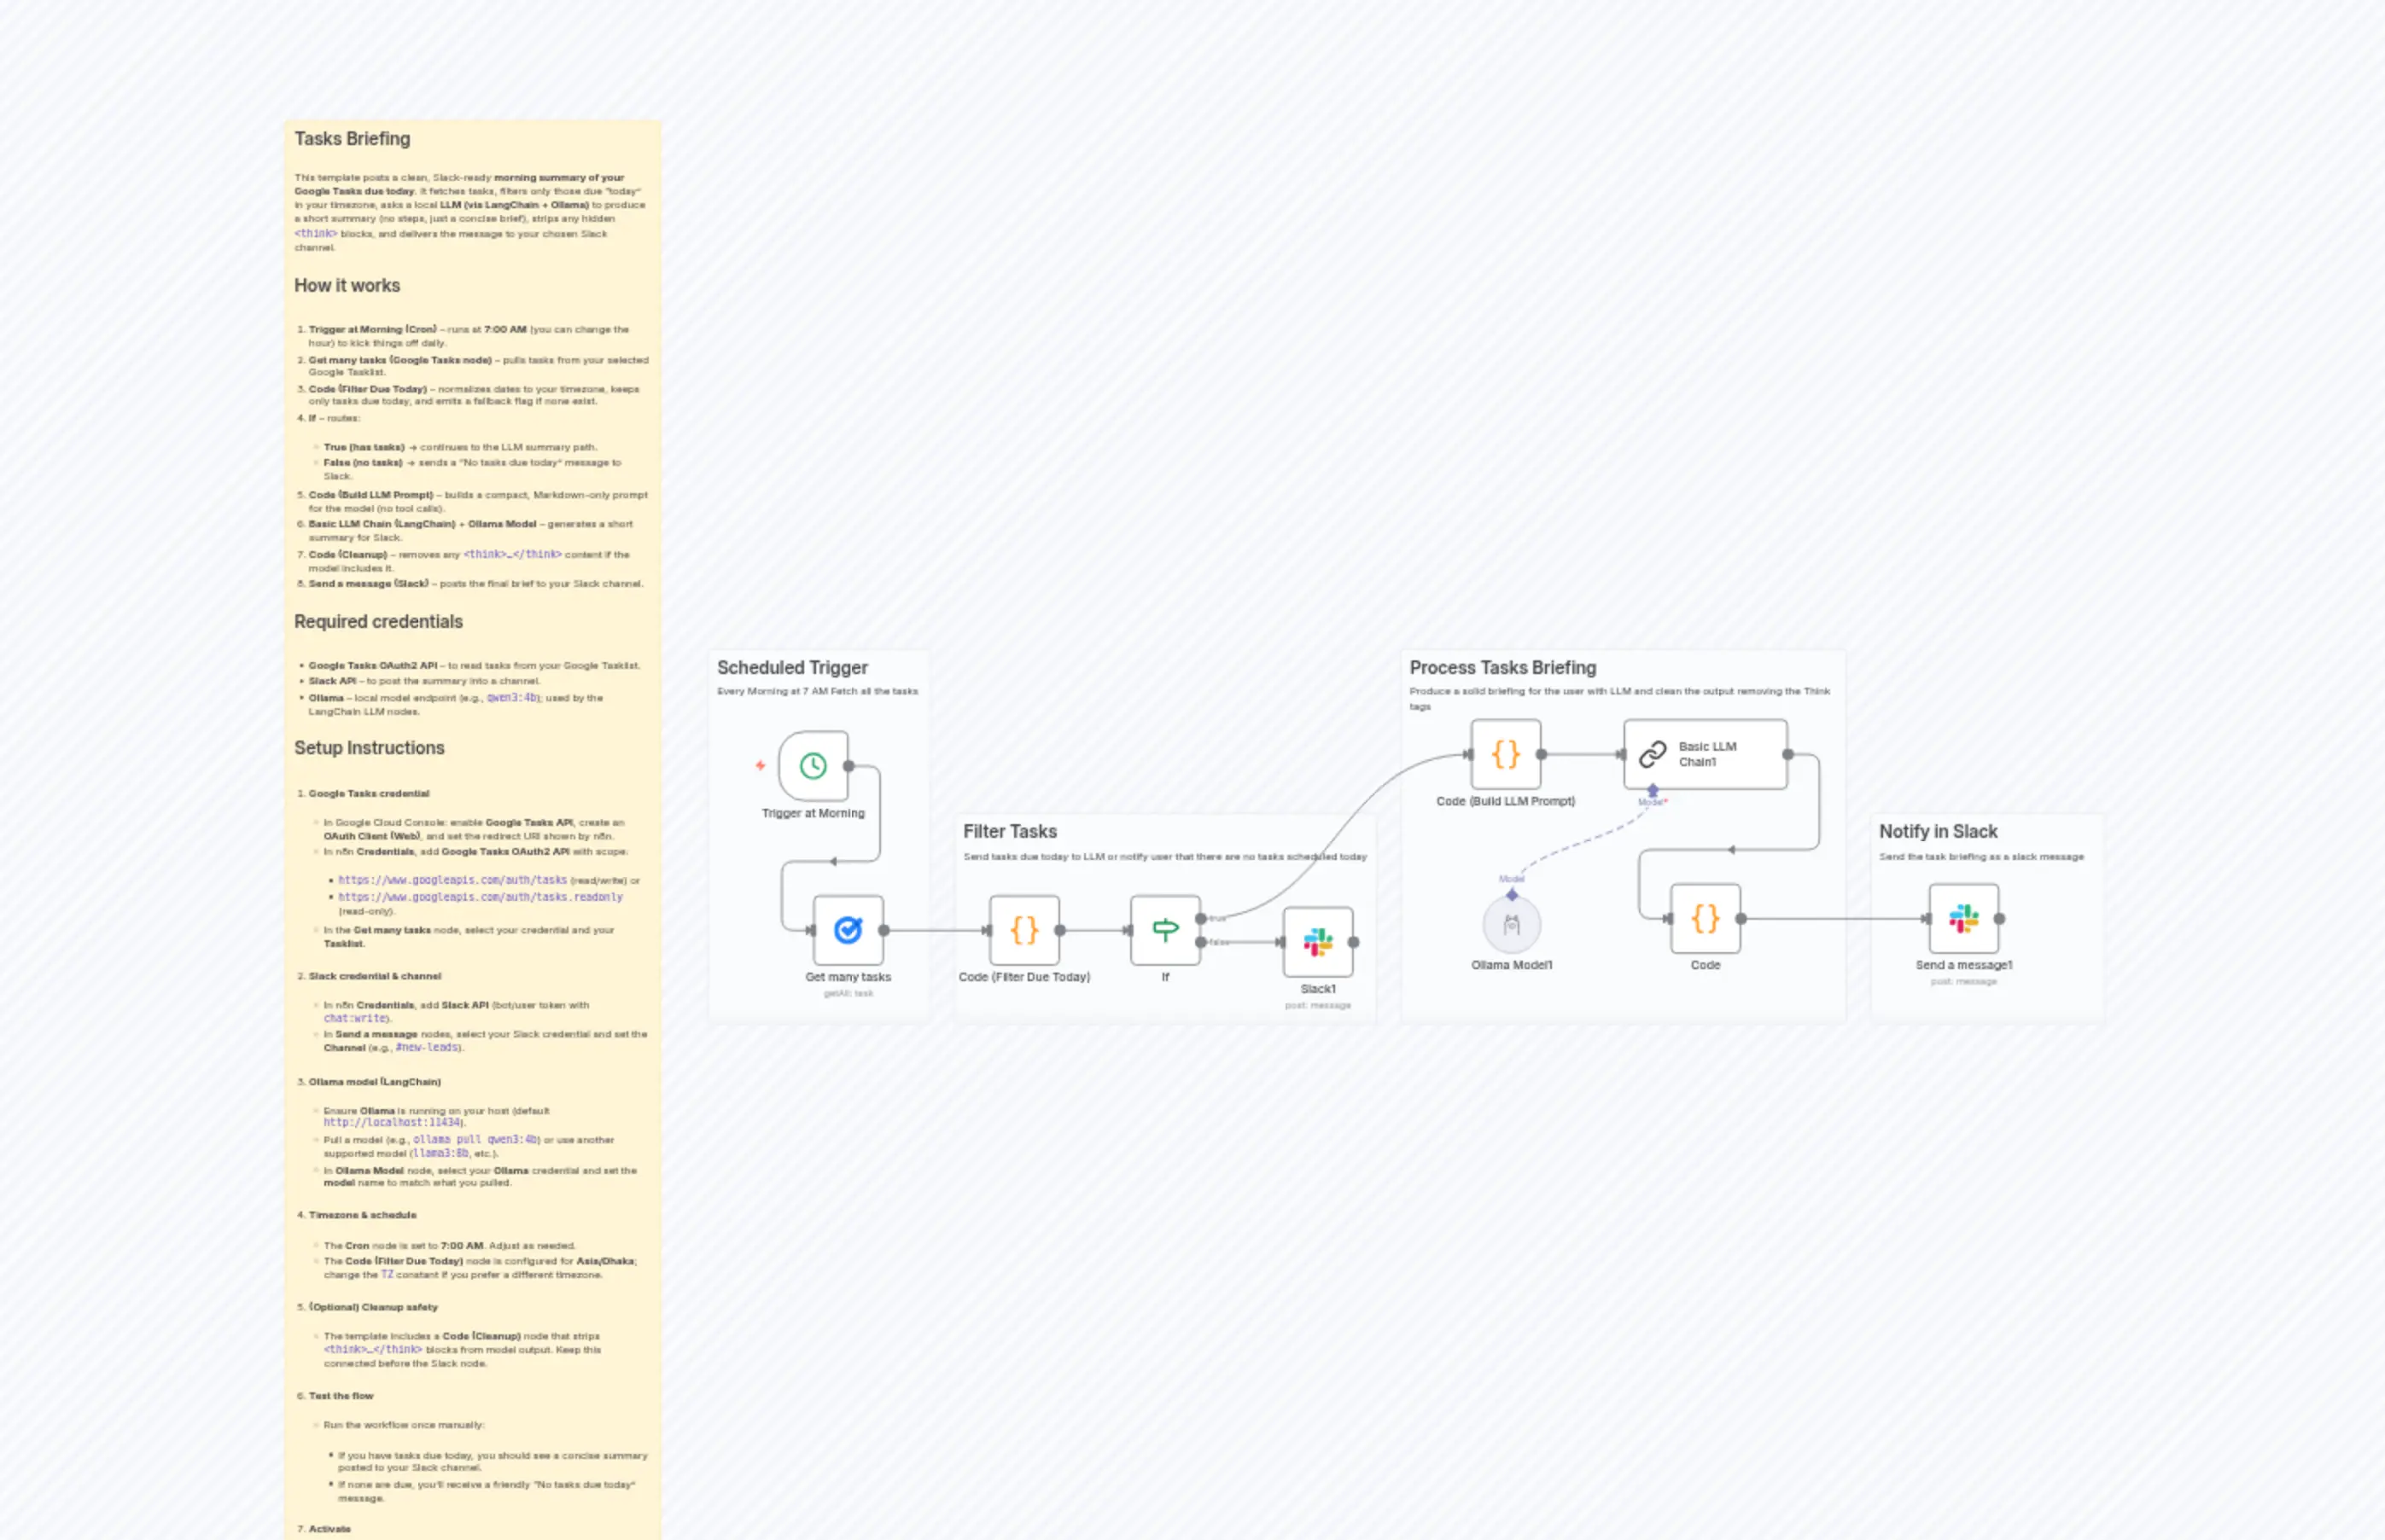Select the Get many tasks Google Tasks node
The height and width of the screenshot is (1540, 2385).
click(848, 930)
